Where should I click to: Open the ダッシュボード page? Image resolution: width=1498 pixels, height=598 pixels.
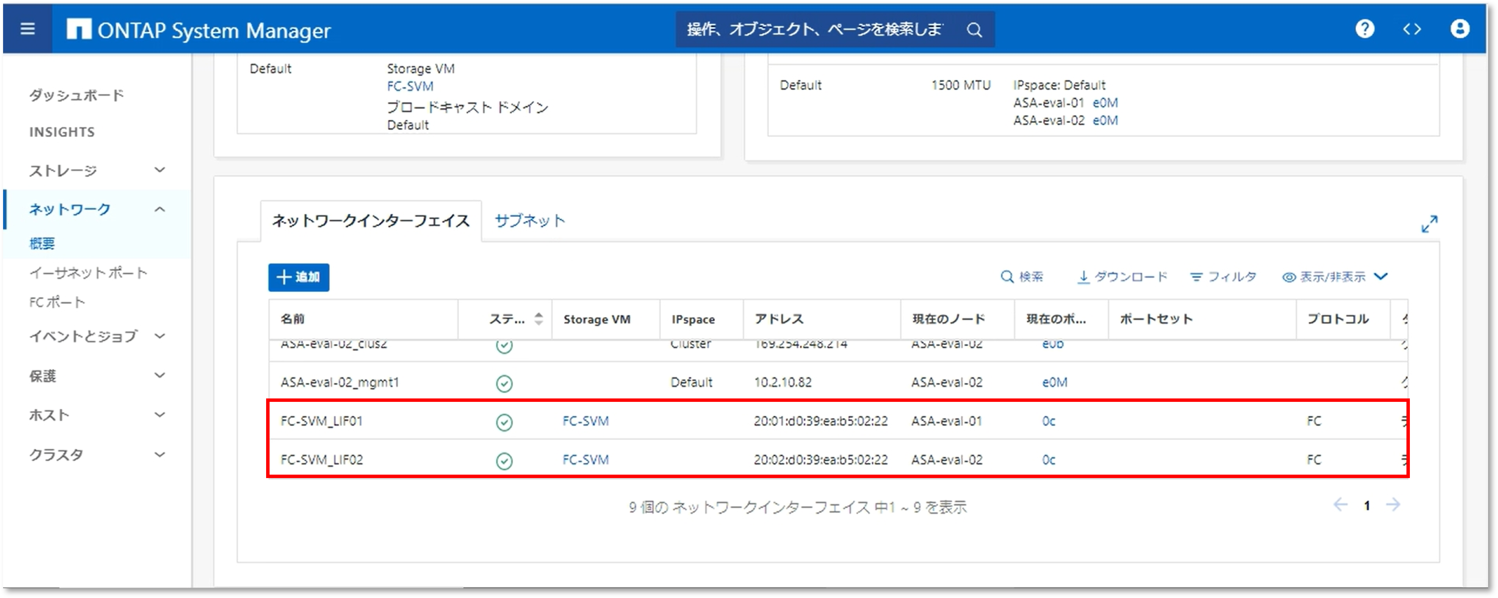pyautogui.click(x=77, y=95)
